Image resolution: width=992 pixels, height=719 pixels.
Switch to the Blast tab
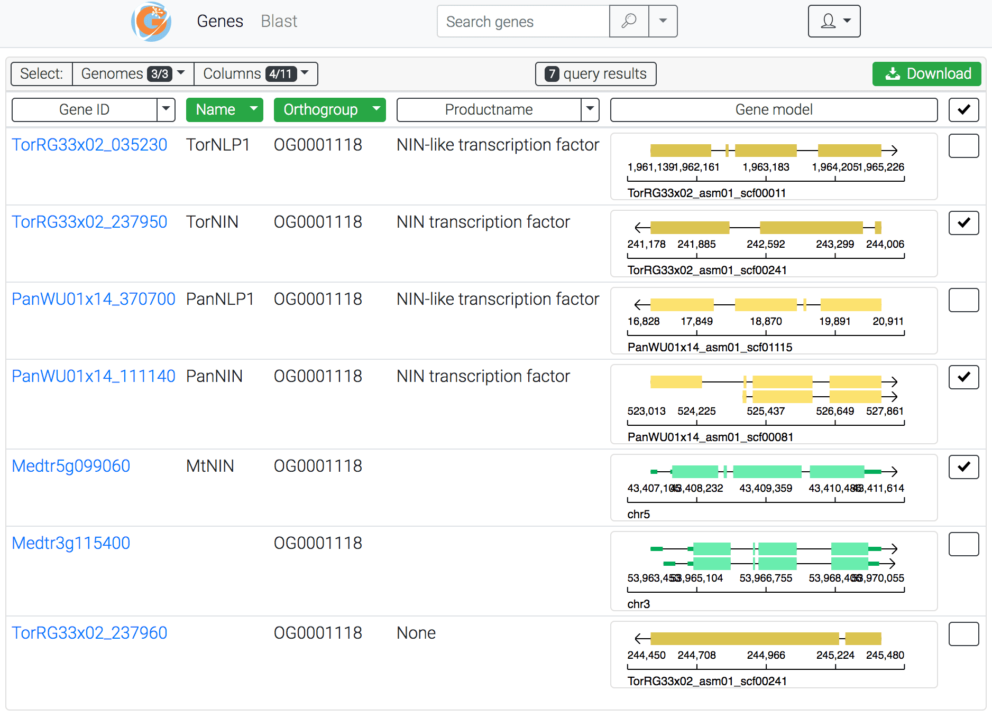point(279,21)
